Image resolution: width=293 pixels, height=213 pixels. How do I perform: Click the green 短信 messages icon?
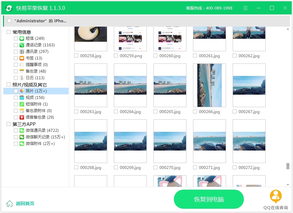coord(22,38)
